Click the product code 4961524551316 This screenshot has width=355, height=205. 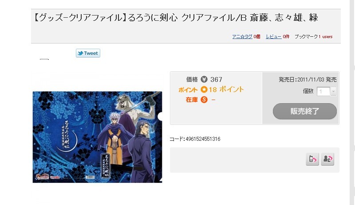pyautogui.click(x=203, y=139)
